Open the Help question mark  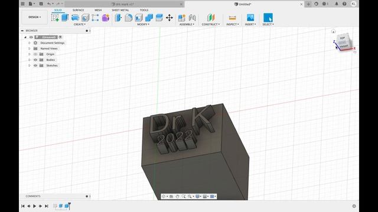(344, 4)
